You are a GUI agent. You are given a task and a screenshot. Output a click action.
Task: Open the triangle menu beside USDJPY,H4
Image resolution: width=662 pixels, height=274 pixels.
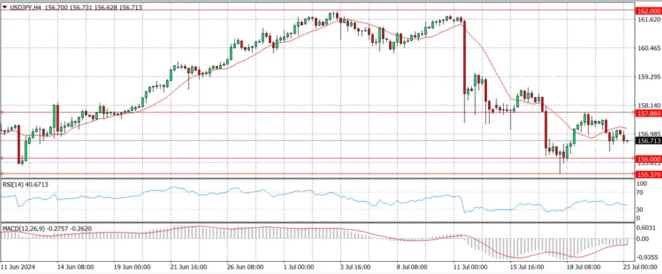click(4, 7)
